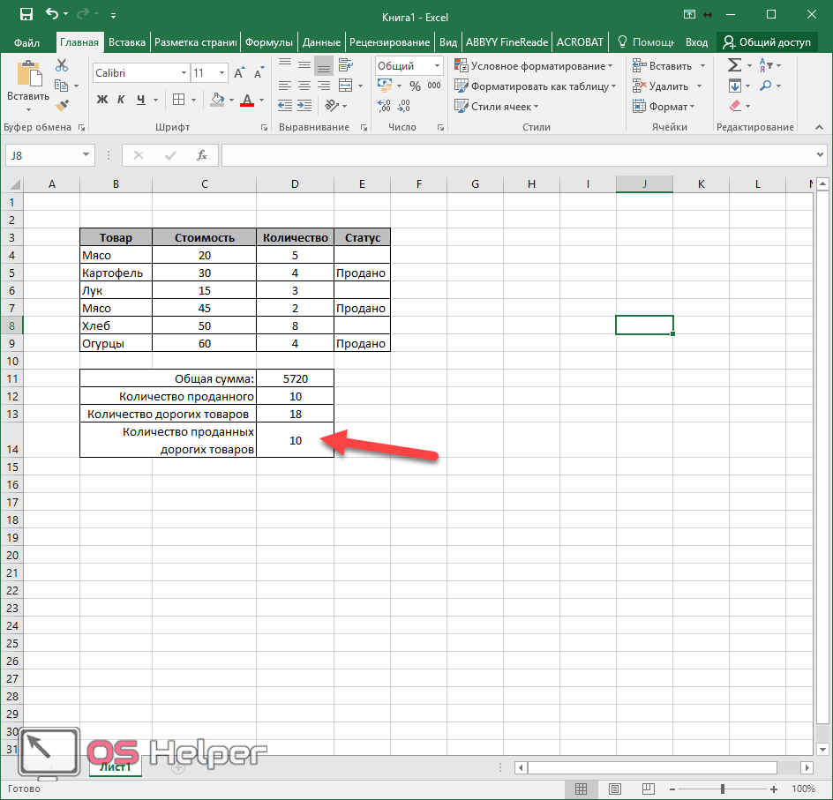Click the Cut scissors icon
The height and width of the screenshot is (800, 833).
pos(61,66)
